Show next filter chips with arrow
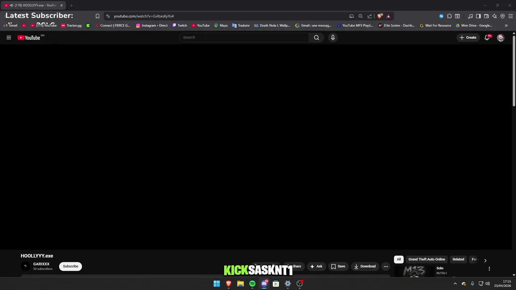 pos(485,260)
